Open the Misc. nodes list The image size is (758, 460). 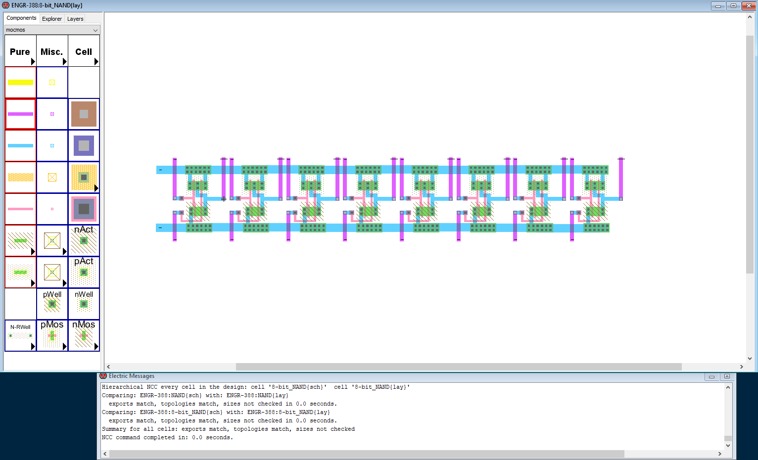(x=52, y=51)
